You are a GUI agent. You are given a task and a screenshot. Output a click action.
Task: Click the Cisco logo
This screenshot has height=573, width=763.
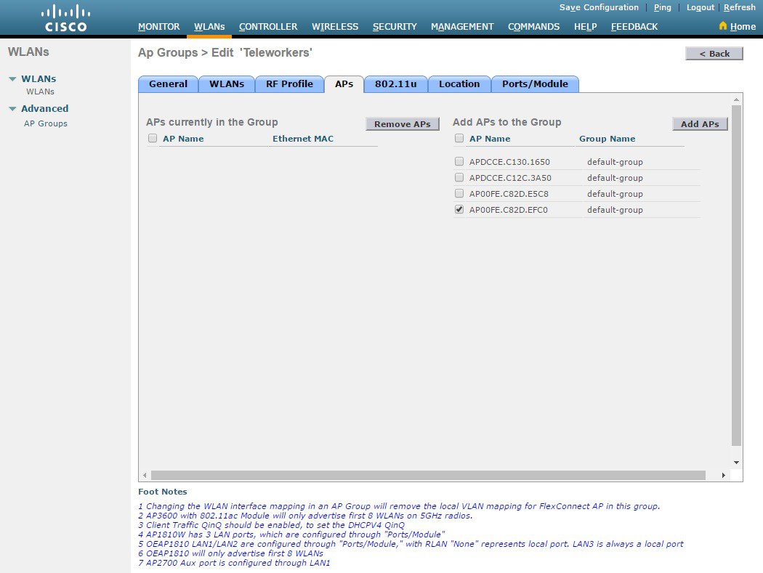click(x=65, y=18)
